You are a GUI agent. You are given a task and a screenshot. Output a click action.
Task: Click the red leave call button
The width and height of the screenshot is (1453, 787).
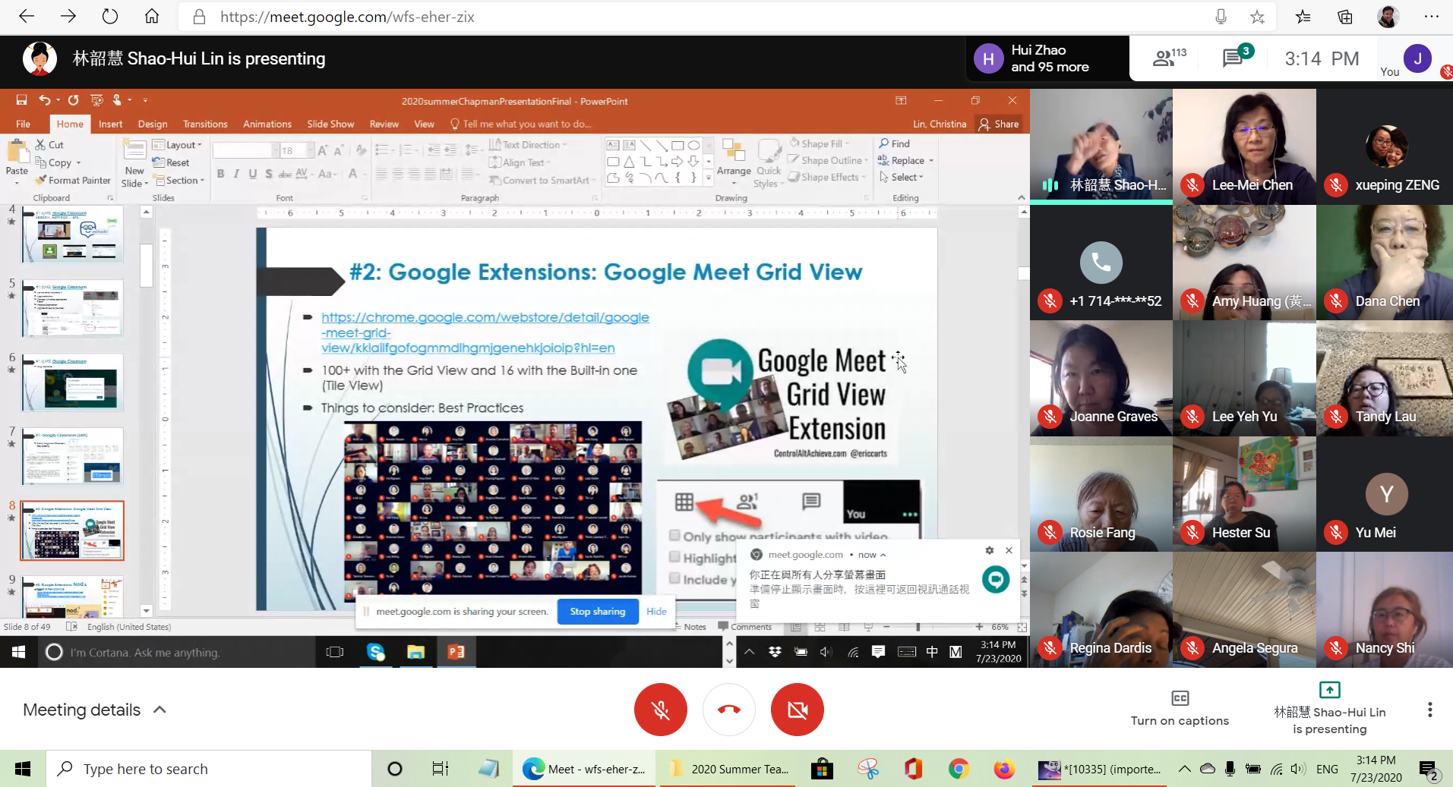coord(728,710)
